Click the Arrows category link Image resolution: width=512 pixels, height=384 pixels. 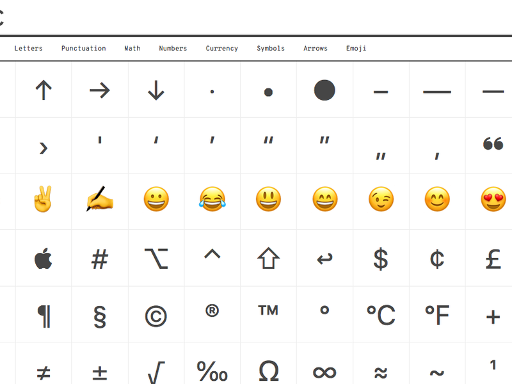(x=315, y=49)
